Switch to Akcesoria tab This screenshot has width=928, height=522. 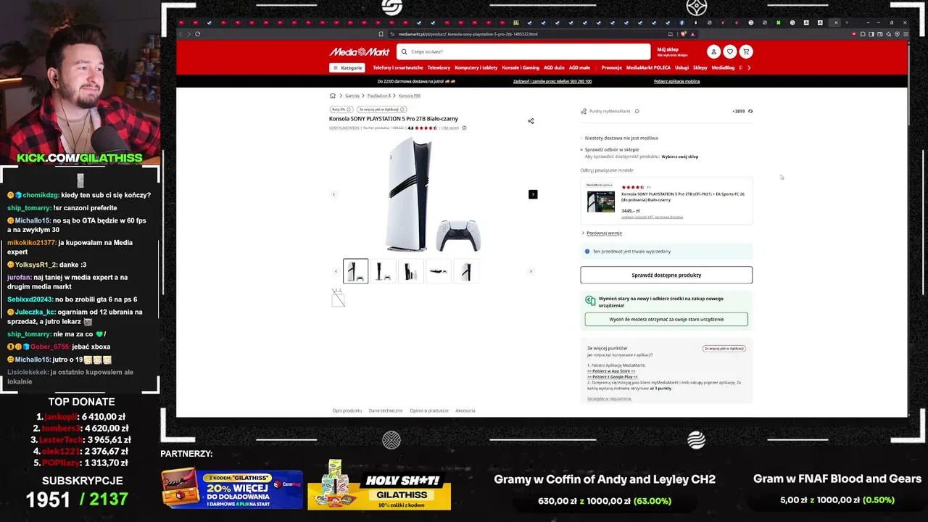click(x=465, y=410)
